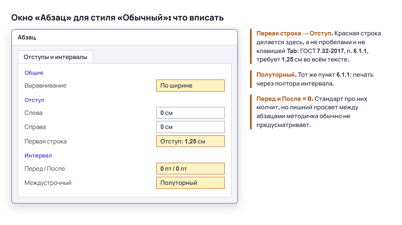This screenshot has width=402, height=225.
Task: Click the «Общие» section heading
Action: click(34, 73)
